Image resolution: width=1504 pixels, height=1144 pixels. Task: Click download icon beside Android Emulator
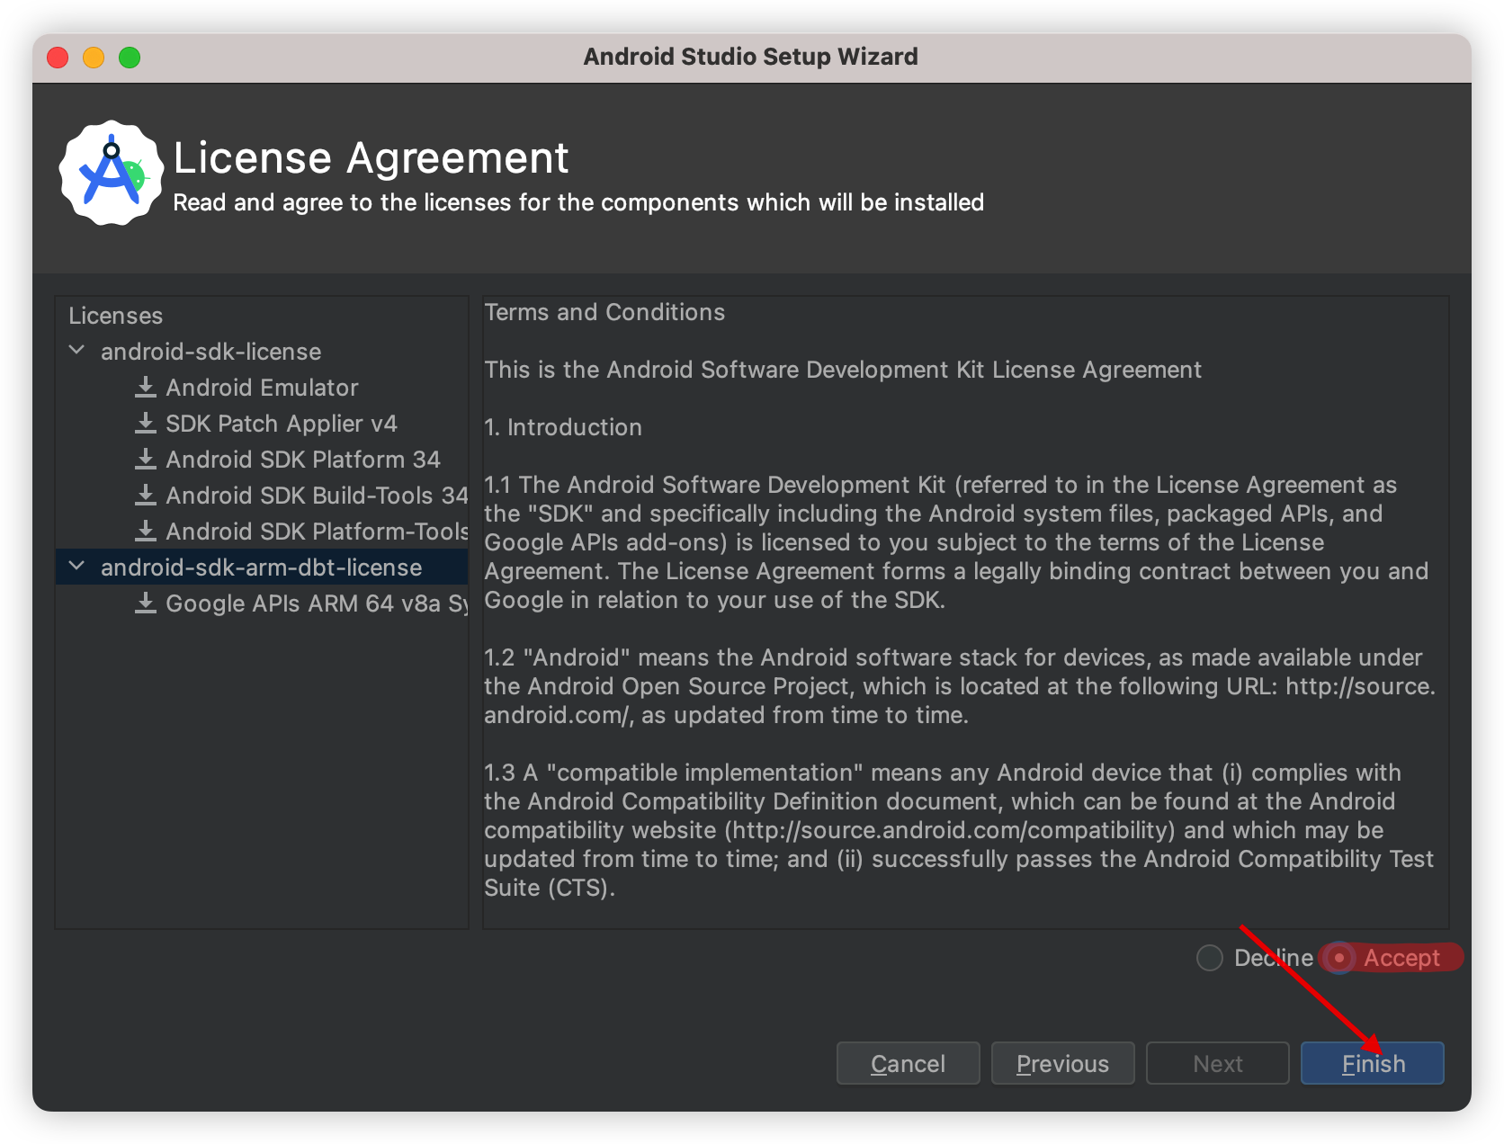[146, 388]
